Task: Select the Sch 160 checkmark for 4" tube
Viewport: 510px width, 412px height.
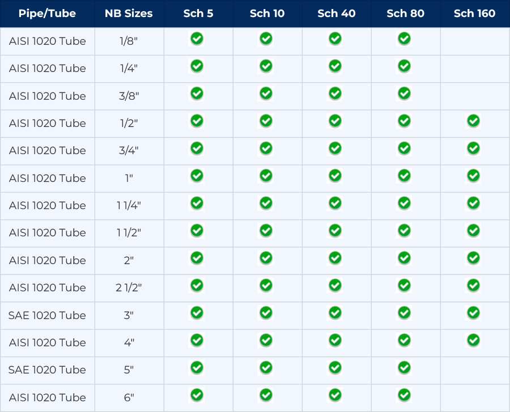Action: [x=474, y=341]
